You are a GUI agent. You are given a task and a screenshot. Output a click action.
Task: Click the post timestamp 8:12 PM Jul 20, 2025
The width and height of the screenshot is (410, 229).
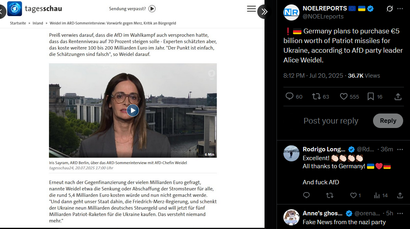(313, 76)
